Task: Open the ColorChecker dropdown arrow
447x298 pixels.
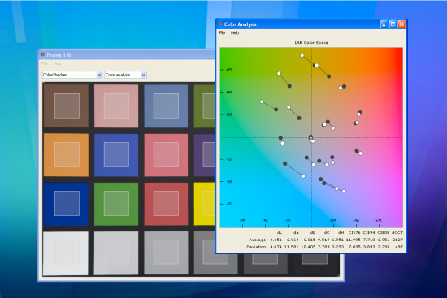Action: 99,75
